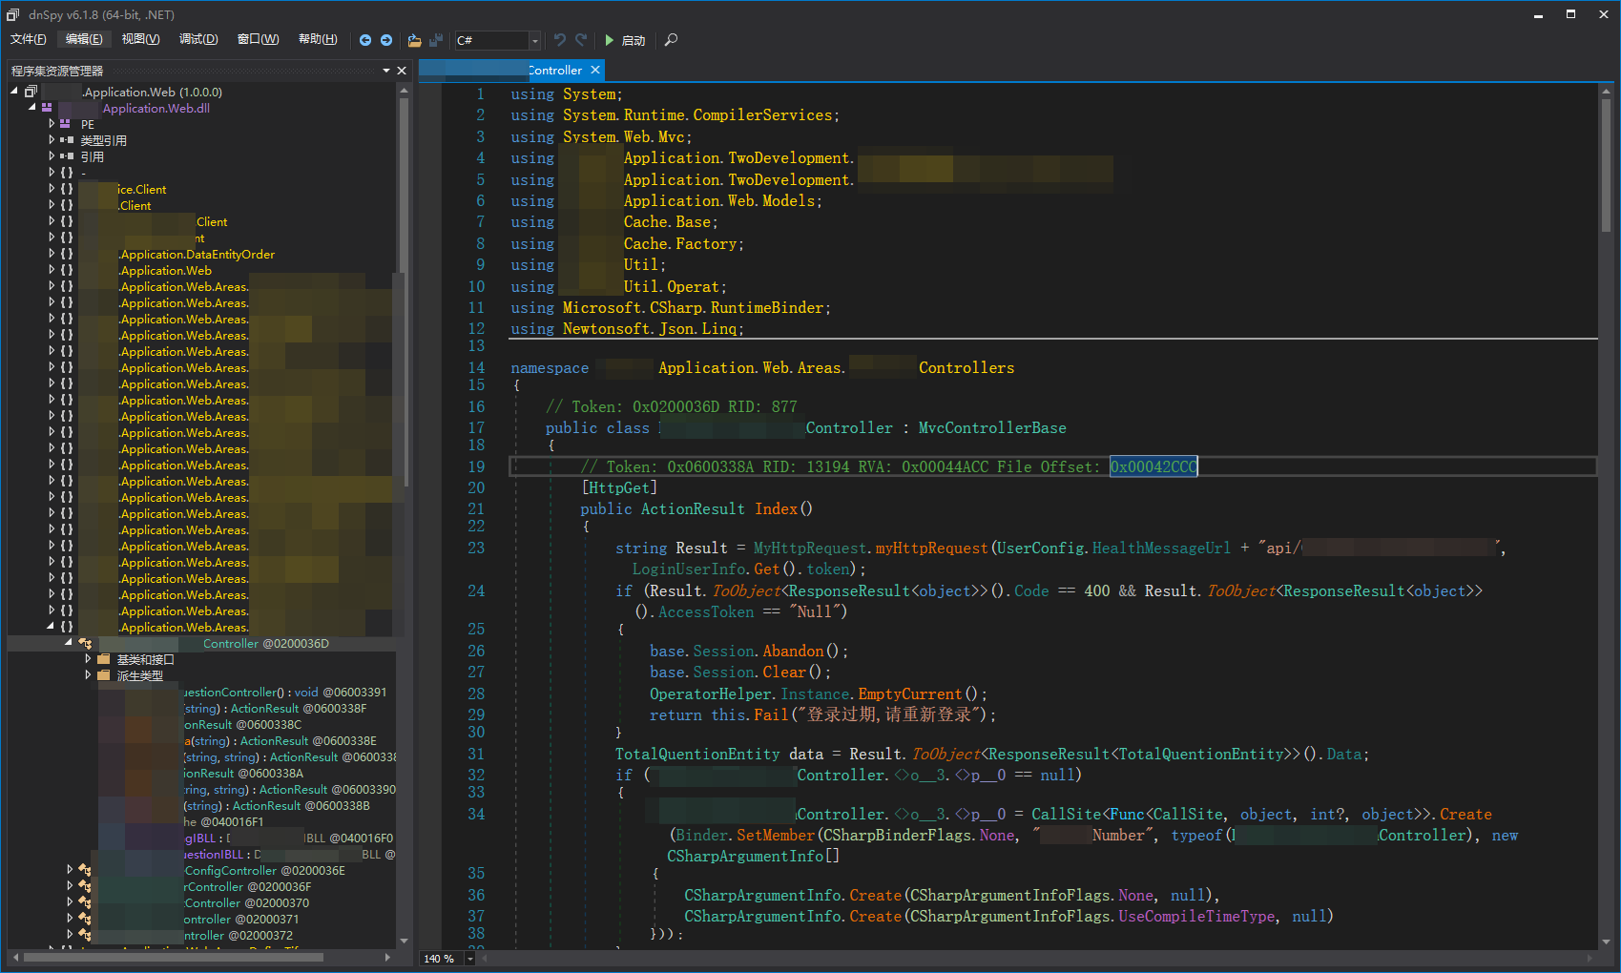Expand the 基类和接口 folder

(x=88, y=659)
